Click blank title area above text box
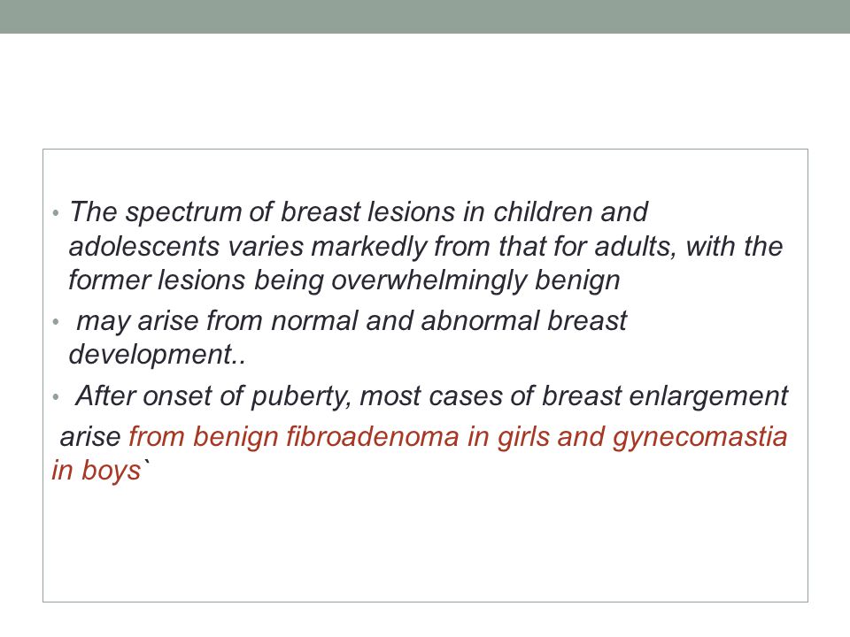850x637 pixels. point(425,91)
